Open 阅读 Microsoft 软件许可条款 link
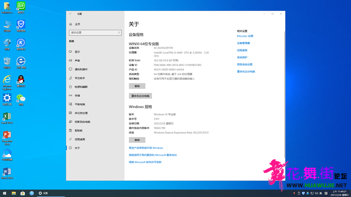Screen dimensions: 351x197 click(145, 162)
